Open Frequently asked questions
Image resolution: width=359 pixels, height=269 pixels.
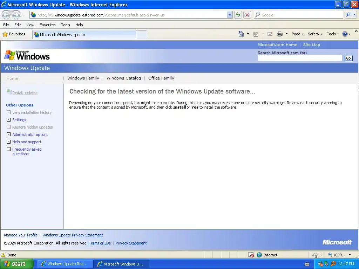(27, 151)
